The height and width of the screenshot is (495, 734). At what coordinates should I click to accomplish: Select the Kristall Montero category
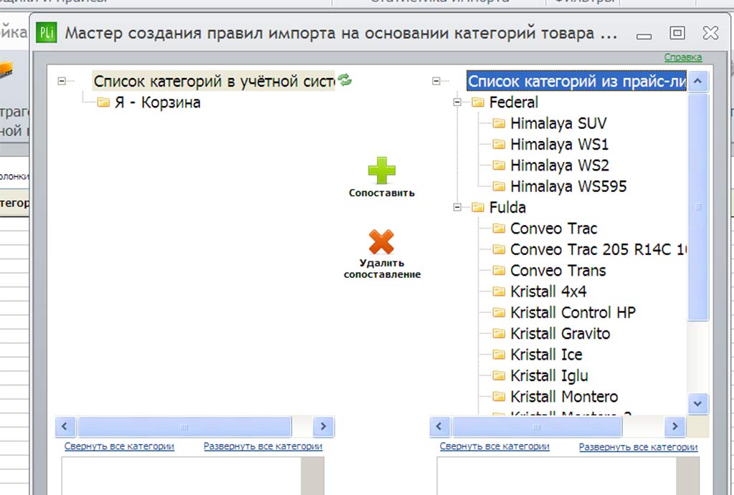pos(564,396)
